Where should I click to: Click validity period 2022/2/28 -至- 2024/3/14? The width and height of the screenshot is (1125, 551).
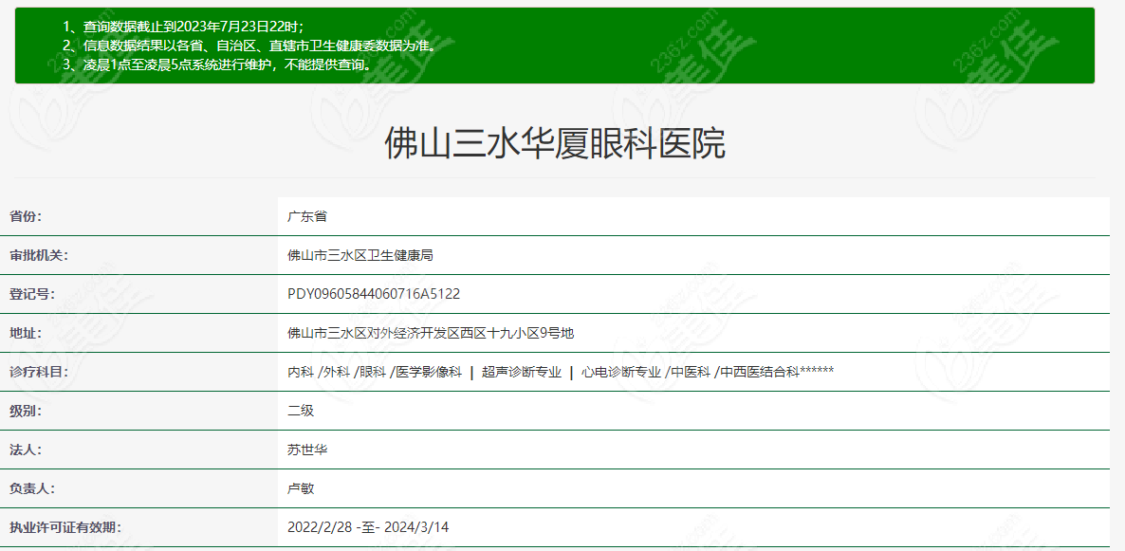[368, 527]
